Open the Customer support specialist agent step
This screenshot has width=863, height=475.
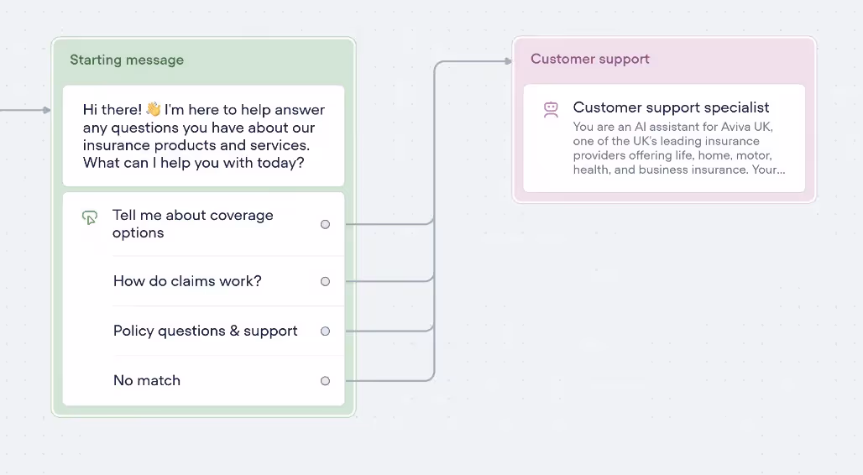[664, 138]
